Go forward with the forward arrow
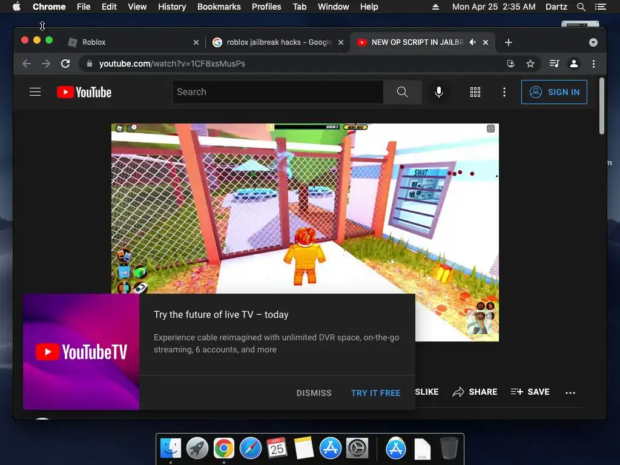Screen dimensions: 620x465 pyautogui.click(x=46, y=64)
